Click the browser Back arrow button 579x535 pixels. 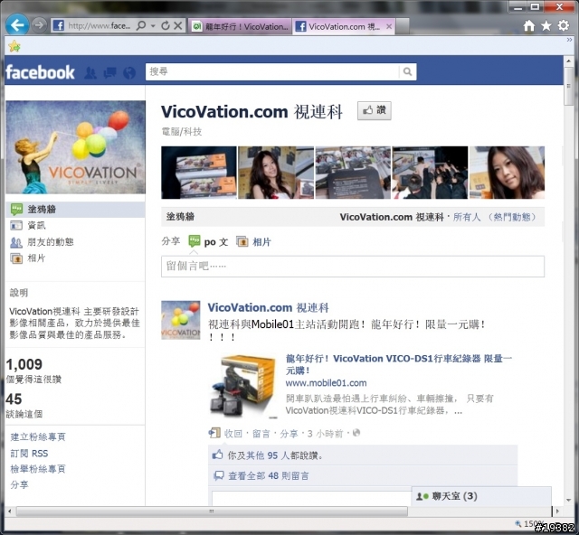tap(17, 25)
